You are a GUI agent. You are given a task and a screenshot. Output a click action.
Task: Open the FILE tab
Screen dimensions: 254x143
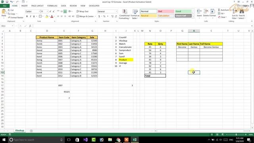pyautogui.click(x=5, y=6)
